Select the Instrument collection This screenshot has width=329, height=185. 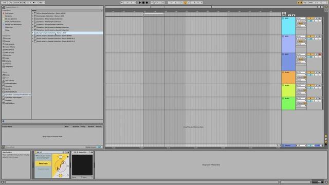coord(9,13)
